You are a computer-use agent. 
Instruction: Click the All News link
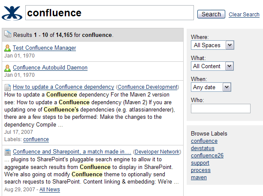50,190
